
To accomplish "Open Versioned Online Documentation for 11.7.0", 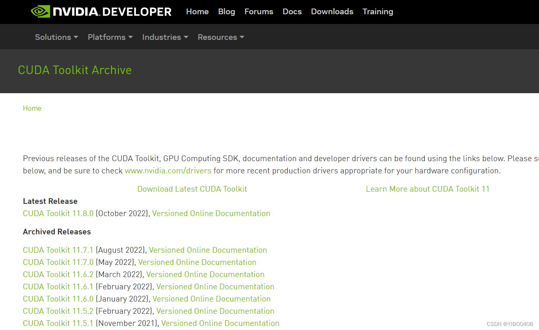I will (x=197, y=262).
